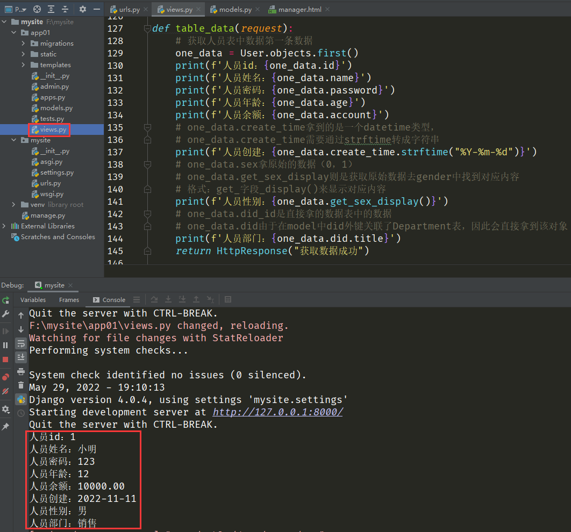Click the print console output icon
The image size is (571, 532).
[x=21, y=371]
